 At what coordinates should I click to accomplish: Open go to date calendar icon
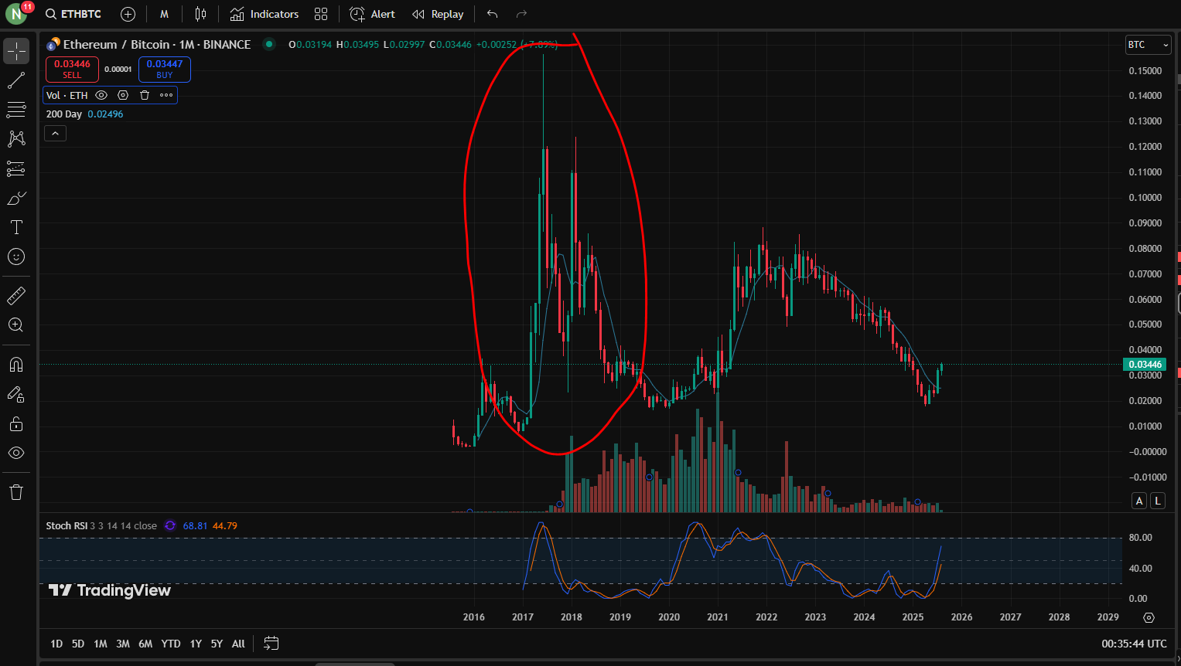(271, 643)
